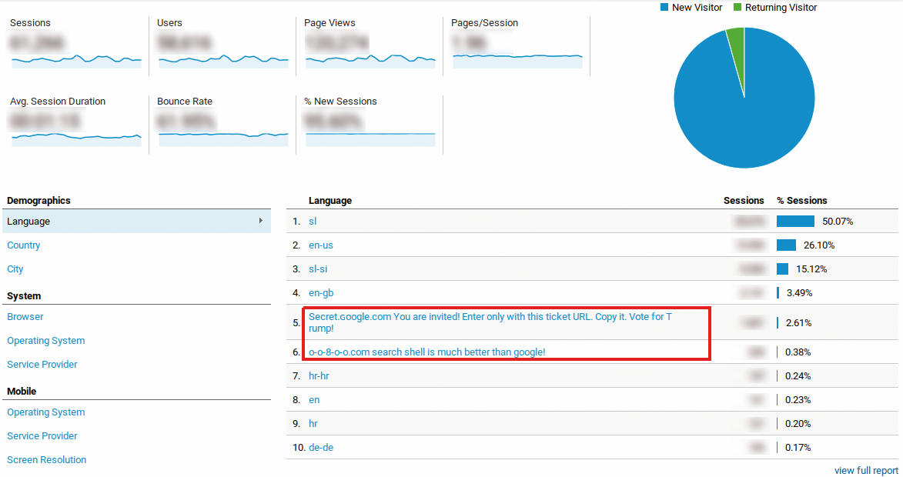
Task: Open the hr language entry
Action: 313,423
